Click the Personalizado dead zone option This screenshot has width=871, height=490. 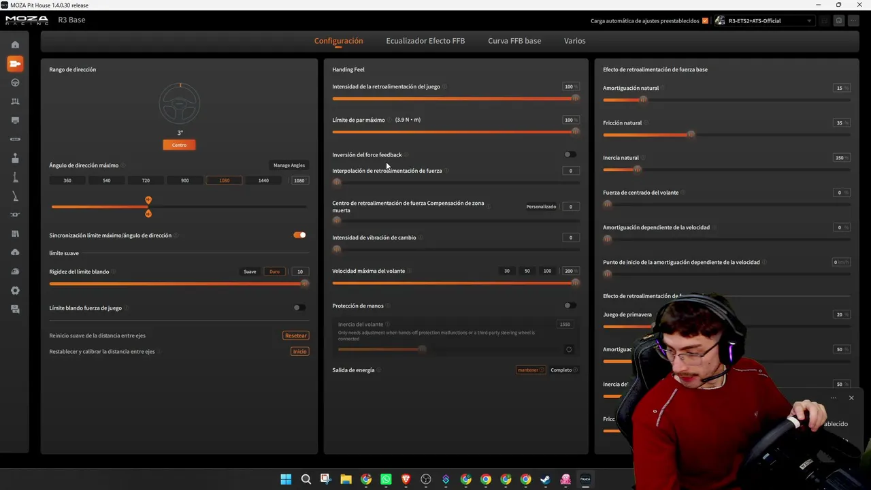[541, 206]
